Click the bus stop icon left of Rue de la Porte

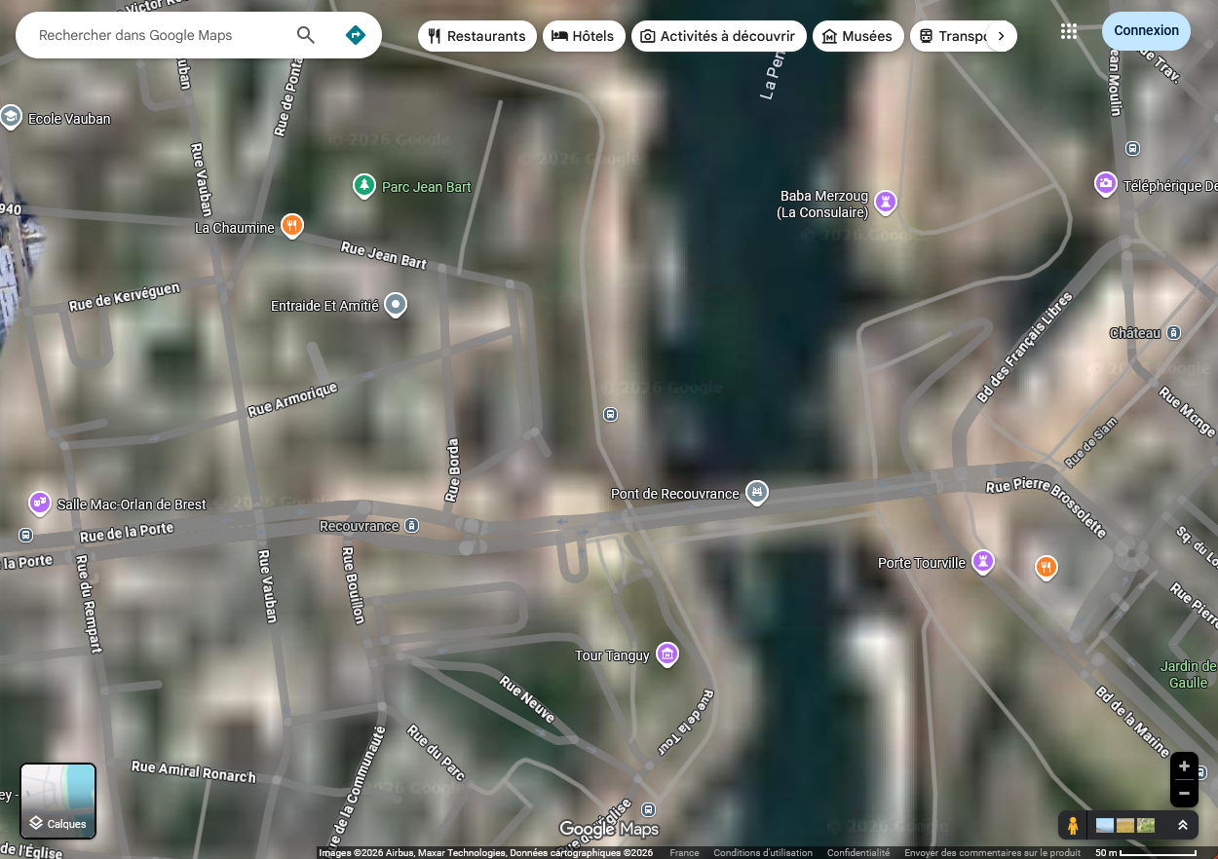pos(25,535)
